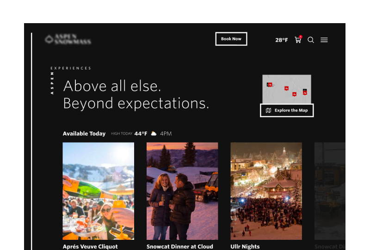Click the EXPERIENCES section label
The height and width of the screenshot is (250, 370).
click(x=71, y=68)
